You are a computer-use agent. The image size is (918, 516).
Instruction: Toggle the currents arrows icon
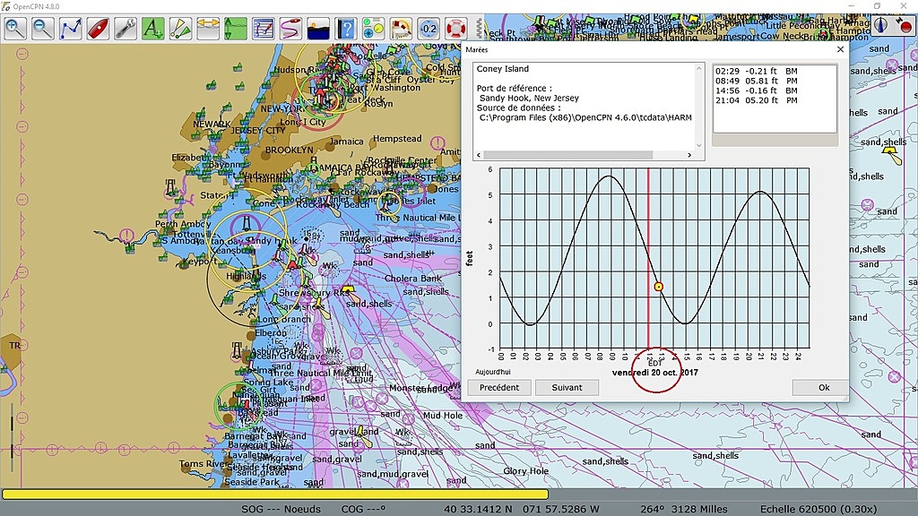click(x=208, y=28)
